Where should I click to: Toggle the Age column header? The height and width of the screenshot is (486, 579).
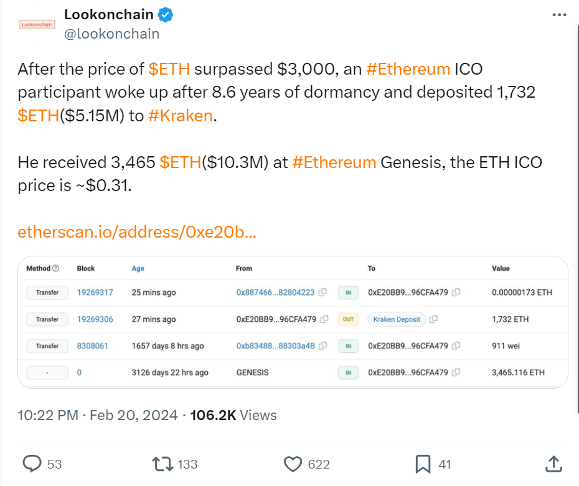click(x=138, y=268)
